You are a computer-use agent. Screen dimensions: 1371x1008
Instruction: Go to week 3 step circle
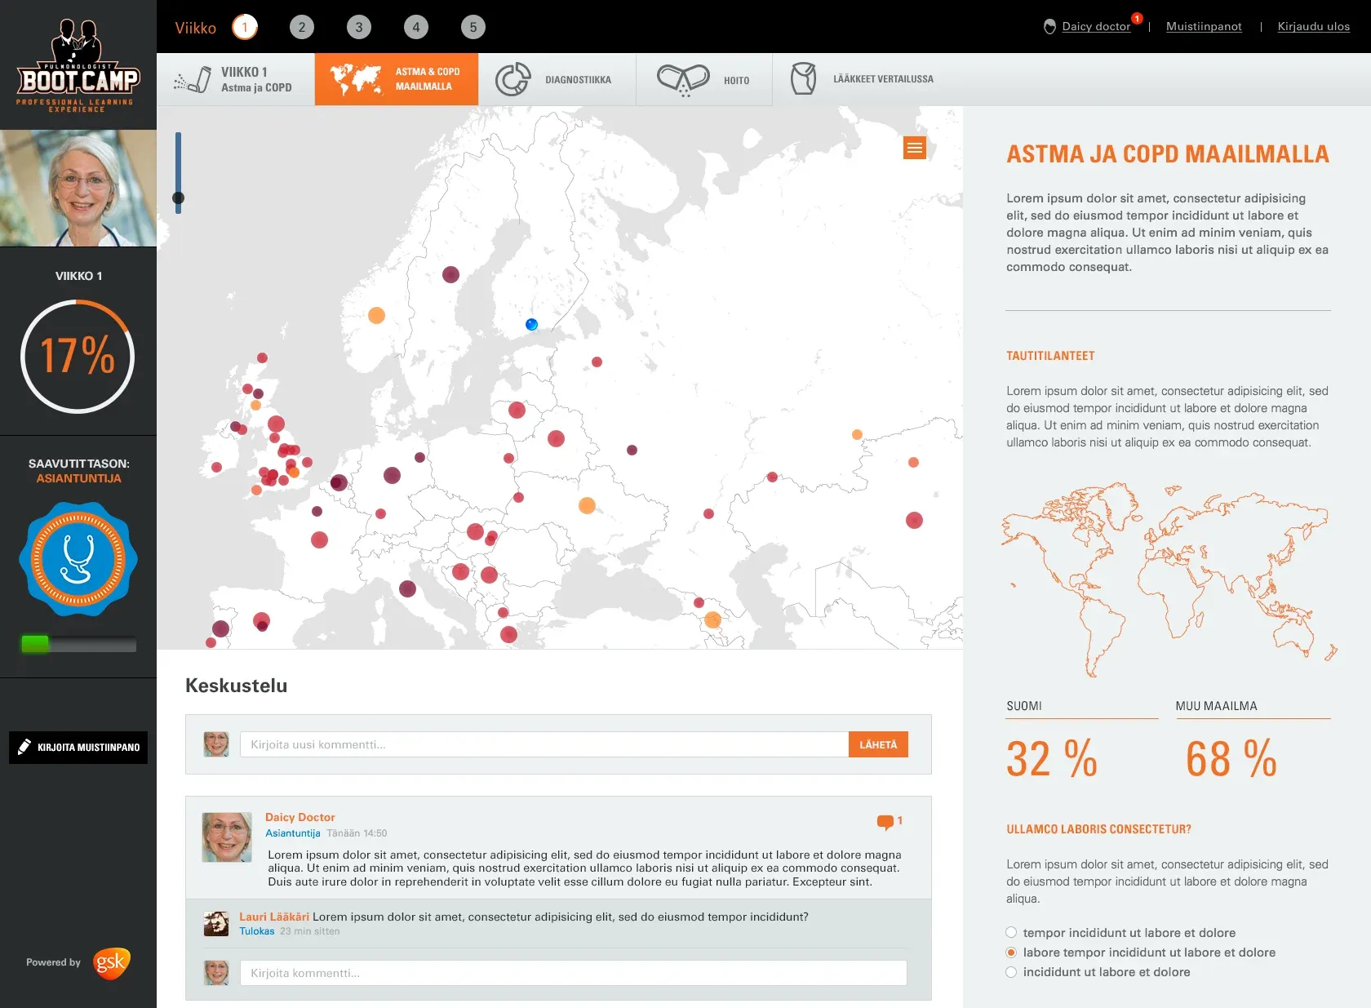pyautogui.click(x=359, y=27)
